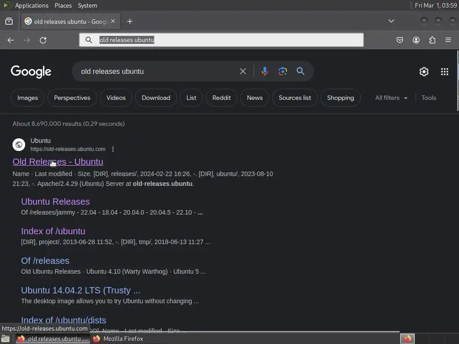Click the workspace switcher Firefox thumbnail
The height and width of the screenshot is (344, 459).
[x=407, y=339]
